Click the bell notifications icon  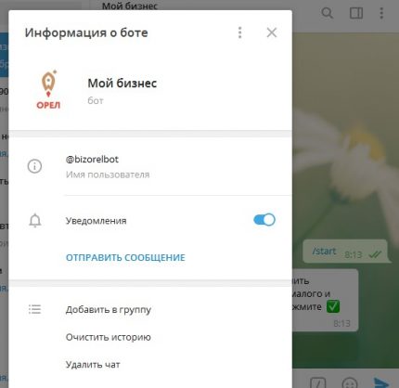click(35, 221)
